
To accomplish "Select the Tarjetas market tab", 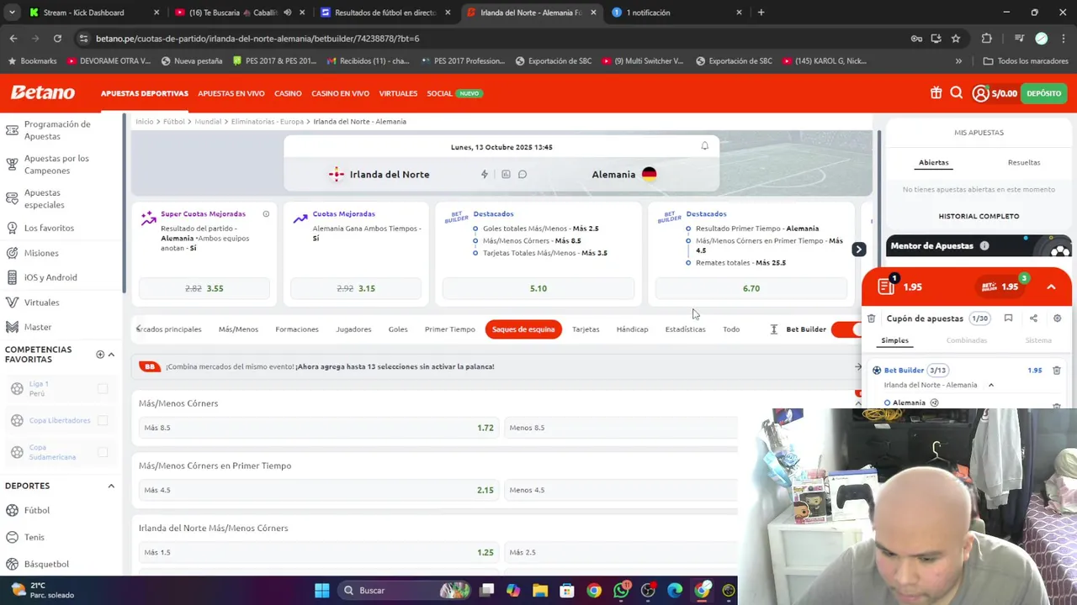I will point(586,329).
